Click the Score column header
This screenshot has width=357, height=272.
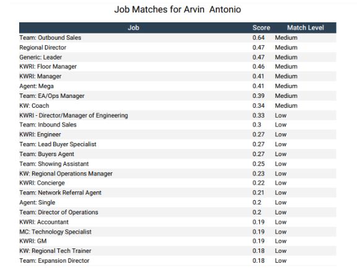(261, 28)
